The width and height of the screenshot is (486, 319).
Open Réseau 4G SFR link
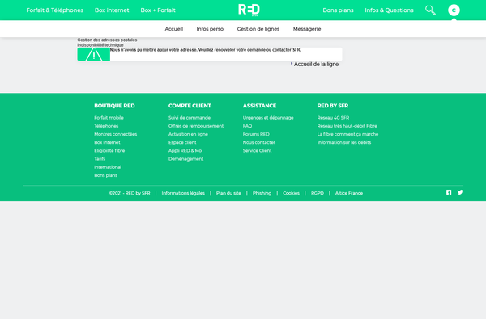coord(333,118)
